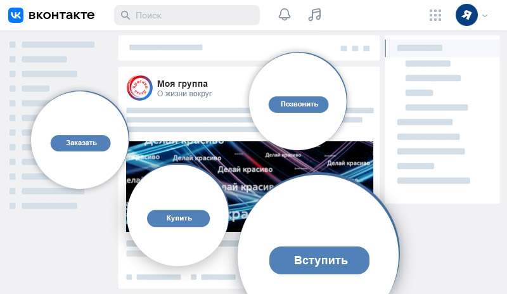
Task: Click the VK logo icon
Action: pos(16,15)
